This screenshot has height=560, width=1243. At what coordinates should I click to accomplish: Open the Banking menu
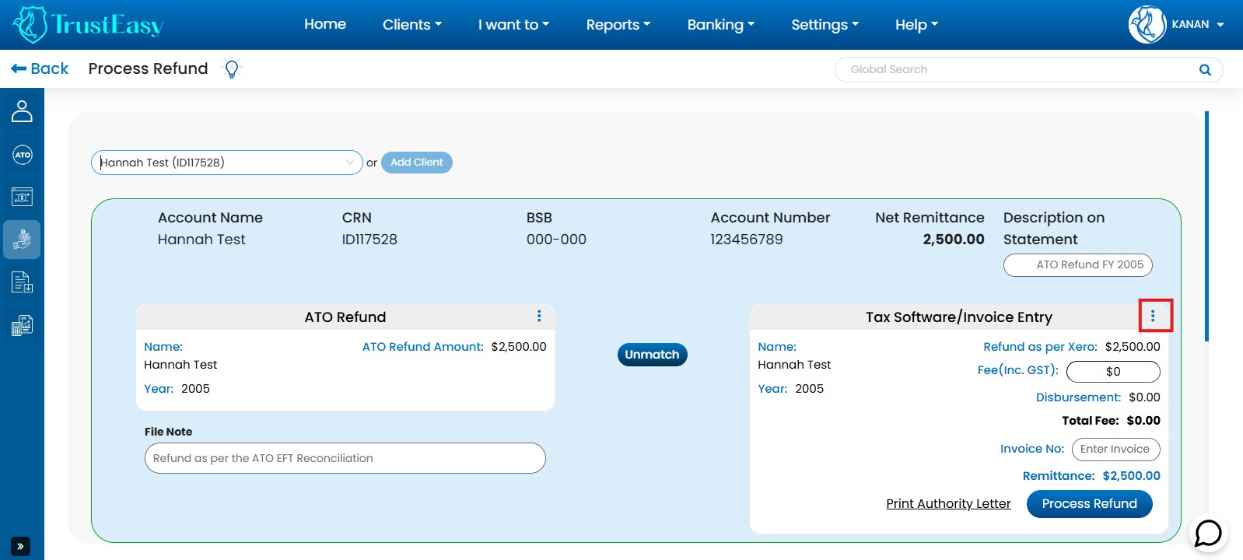coord(720,25)
